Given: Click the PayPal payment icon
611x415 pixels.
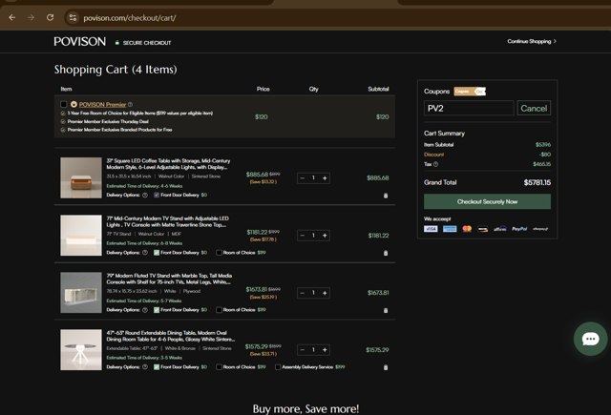Looking at the screenshot, I should pos(519,229).
